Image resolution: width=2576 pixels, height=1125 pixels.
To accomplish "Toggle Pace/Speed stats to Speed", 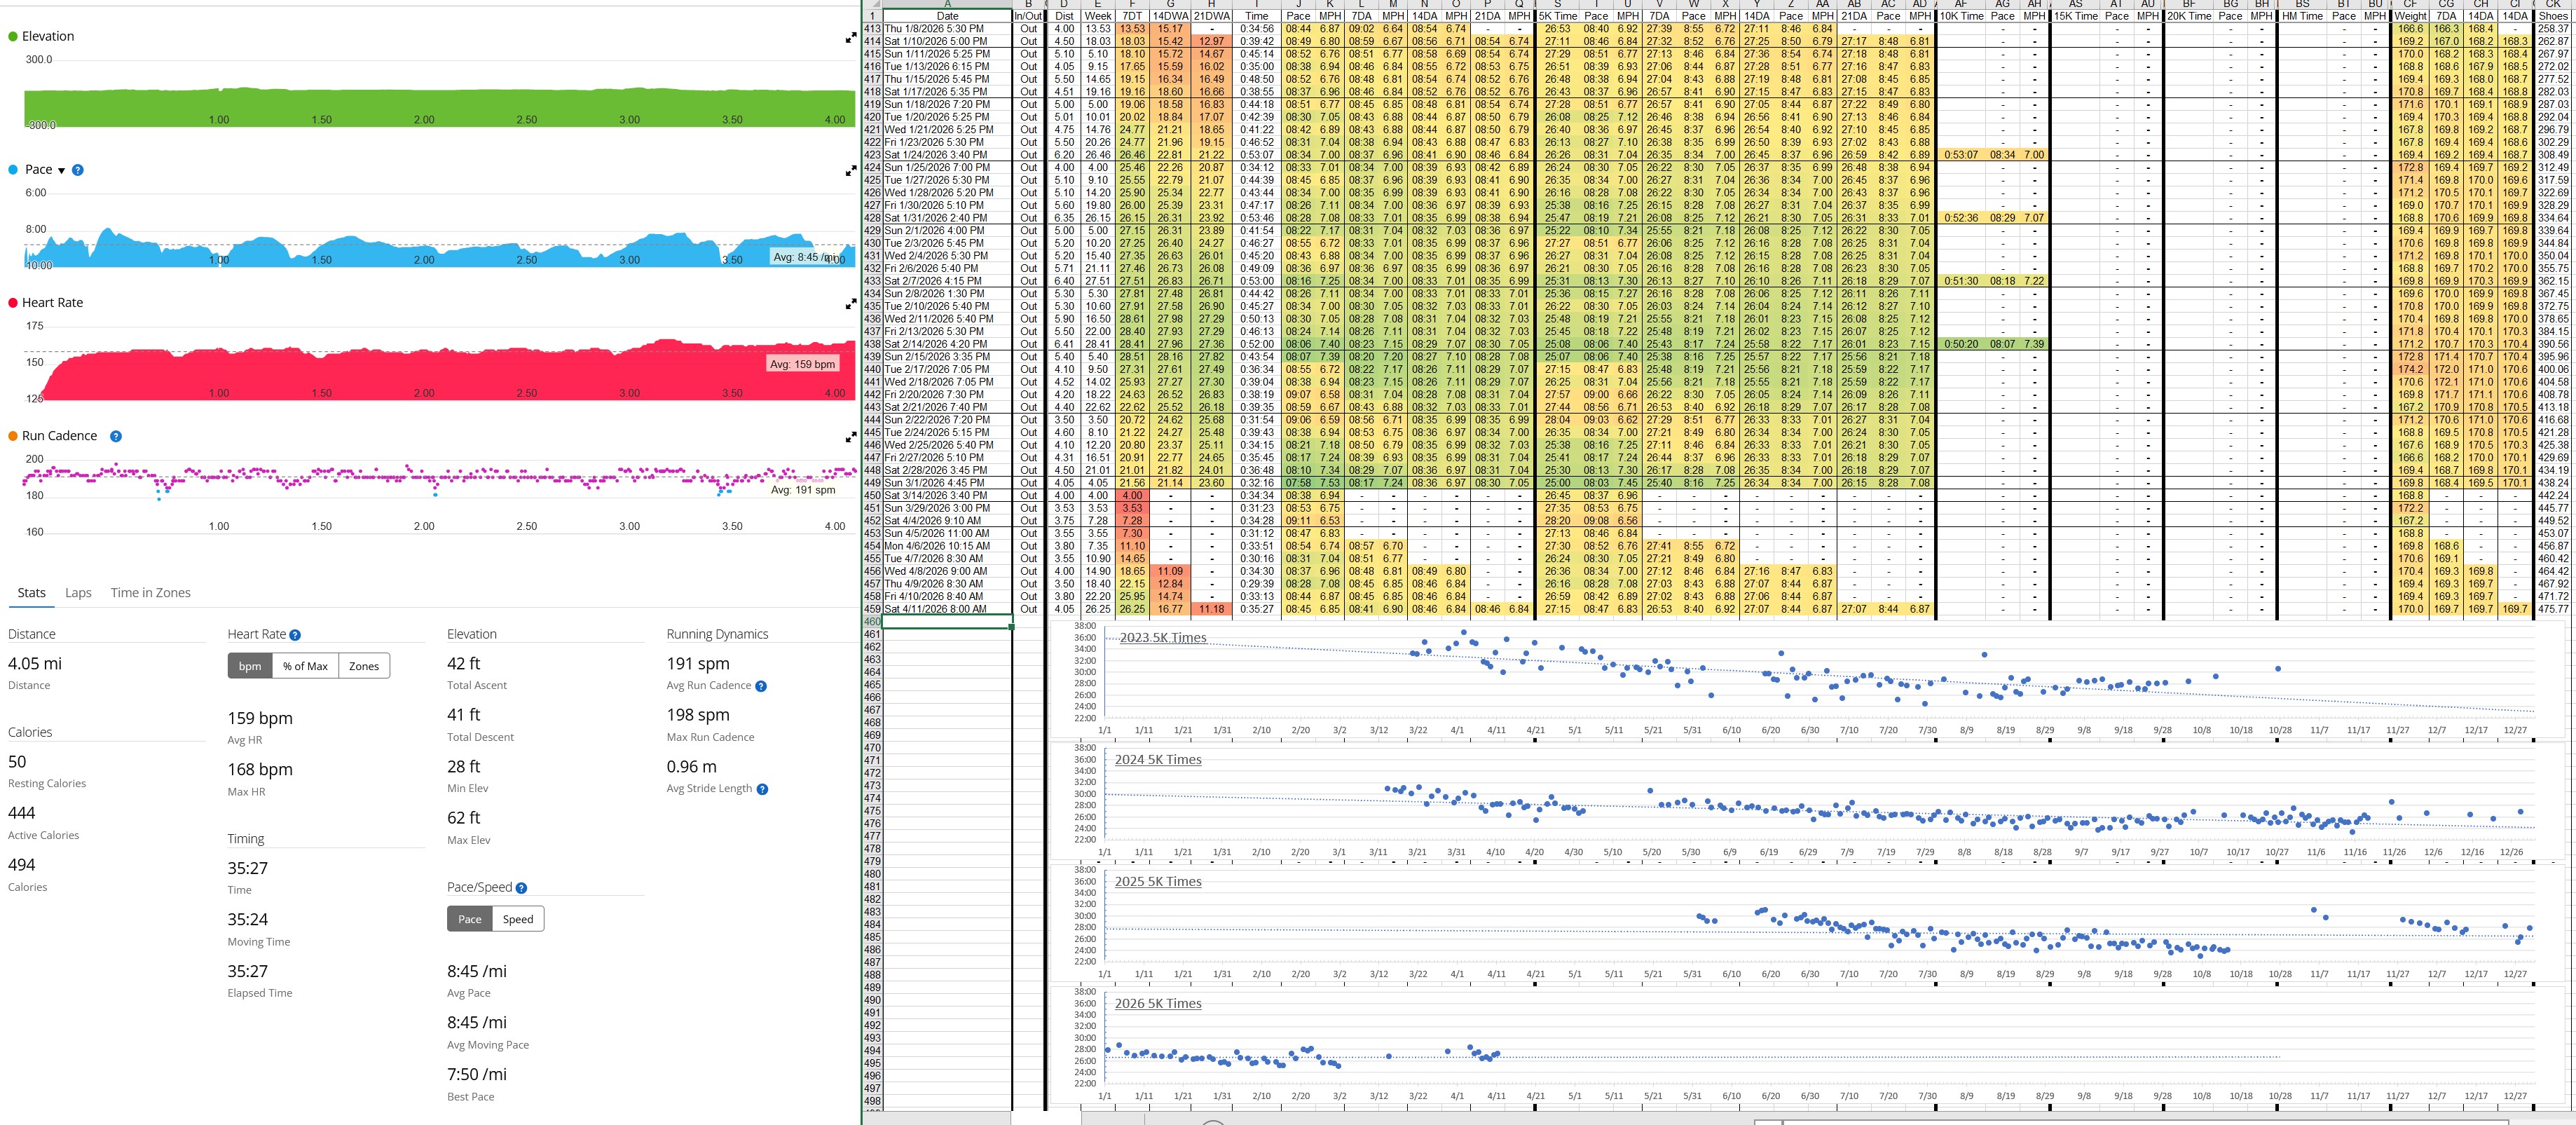I will [x=518, y=919].
